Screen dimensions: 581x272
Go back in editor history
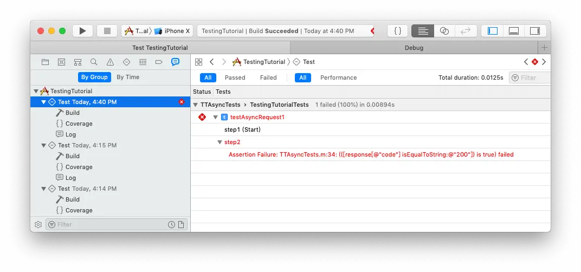(211, 62)
